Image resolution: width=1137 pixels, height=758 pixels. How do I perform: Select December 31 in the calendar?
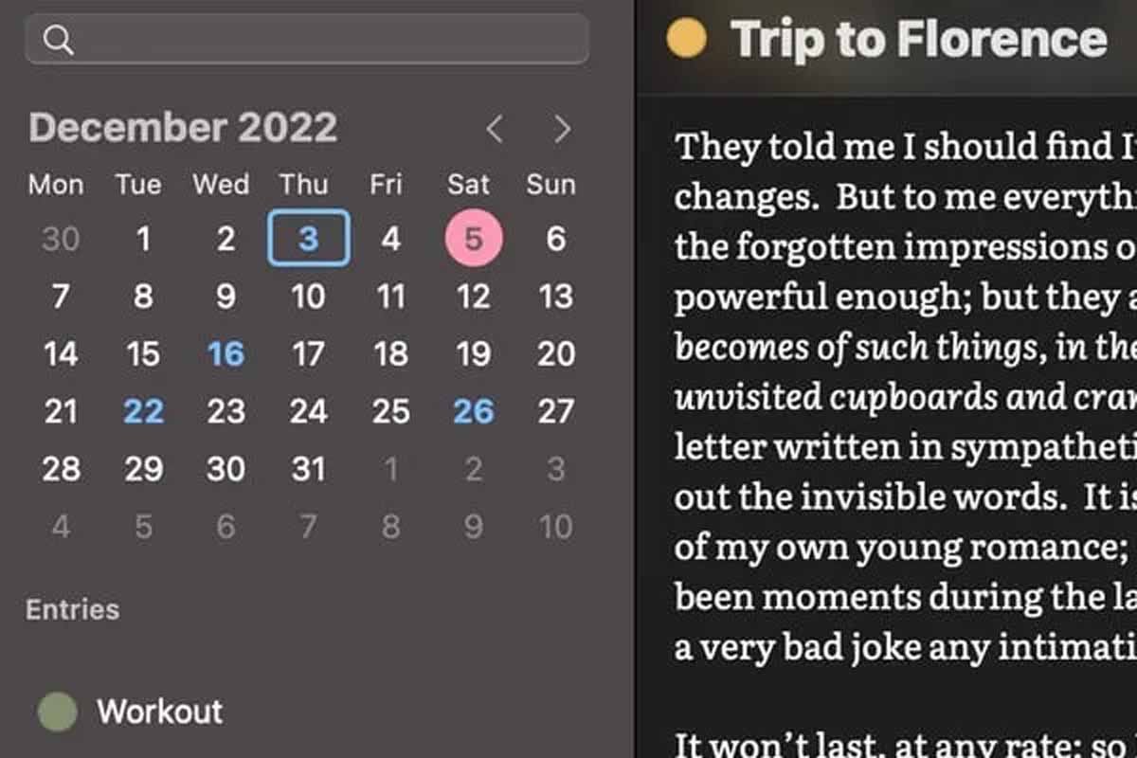coord(308,469)
